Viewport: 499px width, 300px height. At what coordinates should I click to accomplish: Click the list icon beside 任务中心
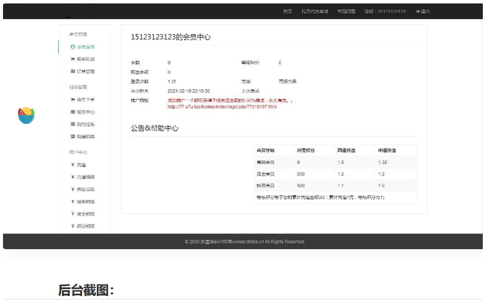click(x=73, y=113)
